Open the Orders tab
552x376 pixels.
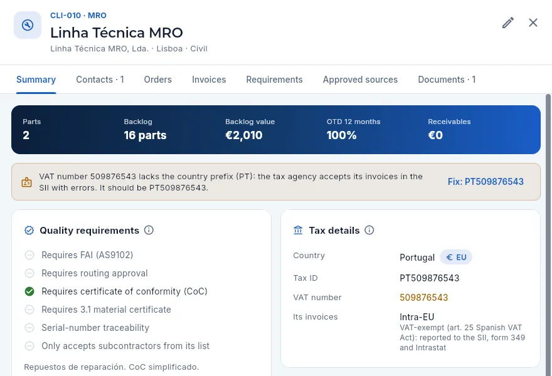coord(157,80)
